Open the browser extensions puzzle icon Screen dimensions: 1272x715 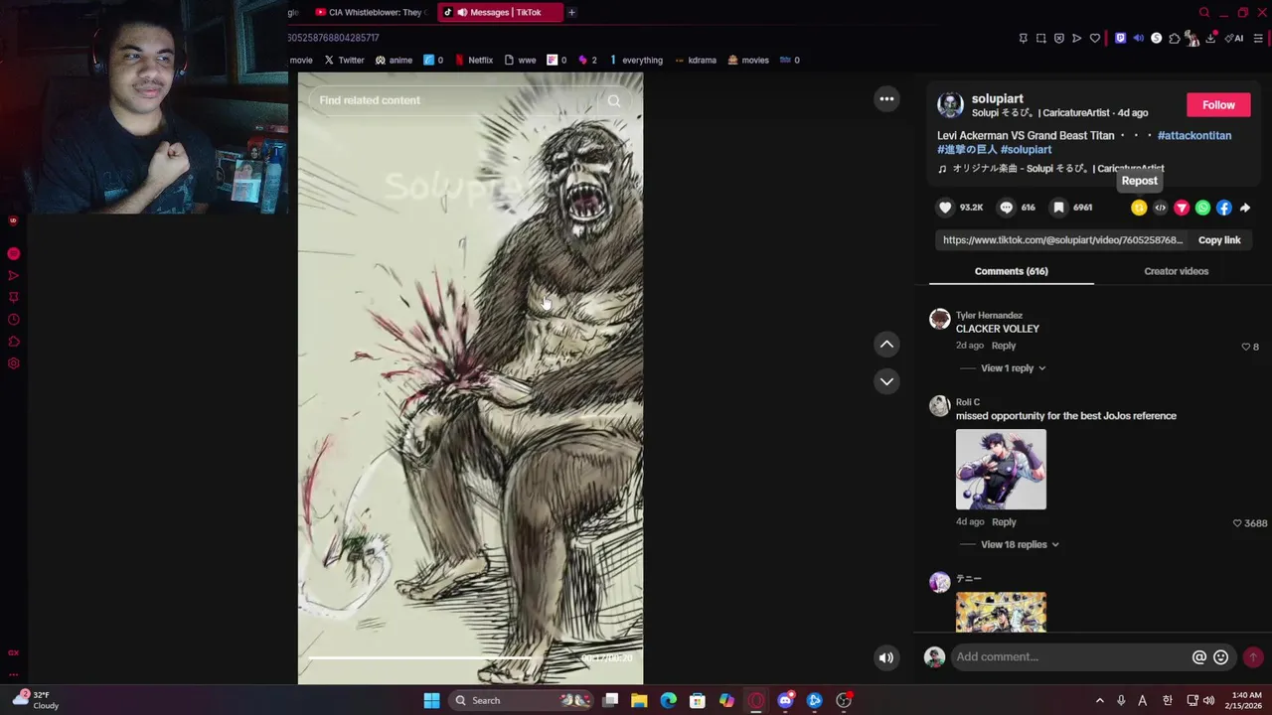[1175, 39]
